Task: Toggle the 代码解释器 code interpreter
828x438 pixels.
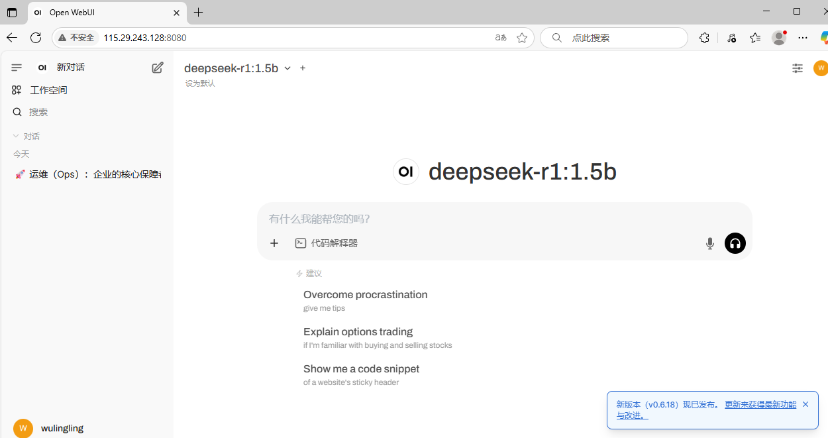Action: 327,243
